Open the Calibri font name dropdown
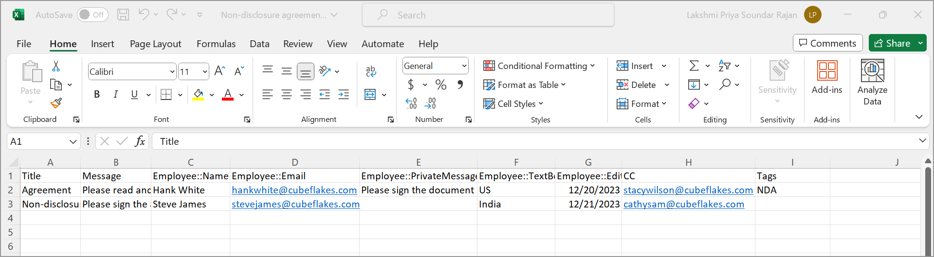Screen dimensions: 934x257 click(172, 72)
